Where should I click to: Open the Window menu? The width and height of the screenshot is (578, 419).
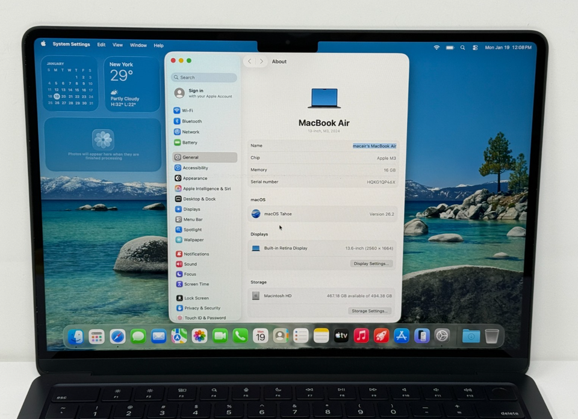click(138, 44)
